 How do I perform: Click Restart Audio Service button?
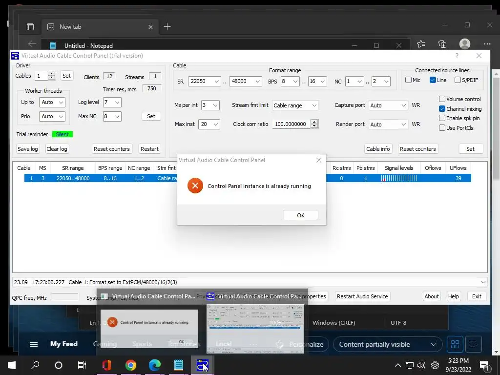362,296
